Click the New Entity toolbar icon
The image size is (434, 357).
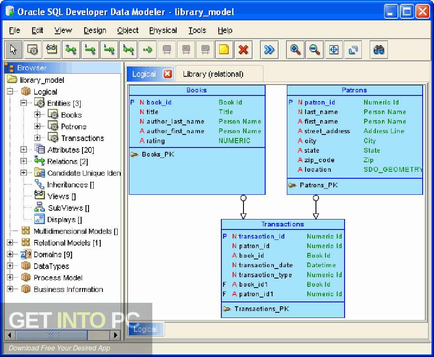[x=33, y=50]
